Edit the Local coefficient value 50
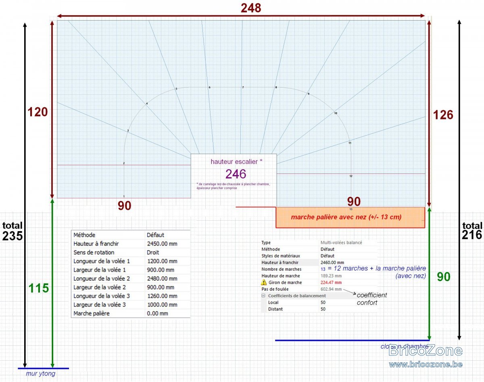 coord(323,303)
